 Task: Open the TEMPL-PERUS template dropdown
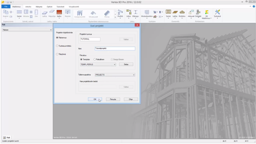point(98,64)
